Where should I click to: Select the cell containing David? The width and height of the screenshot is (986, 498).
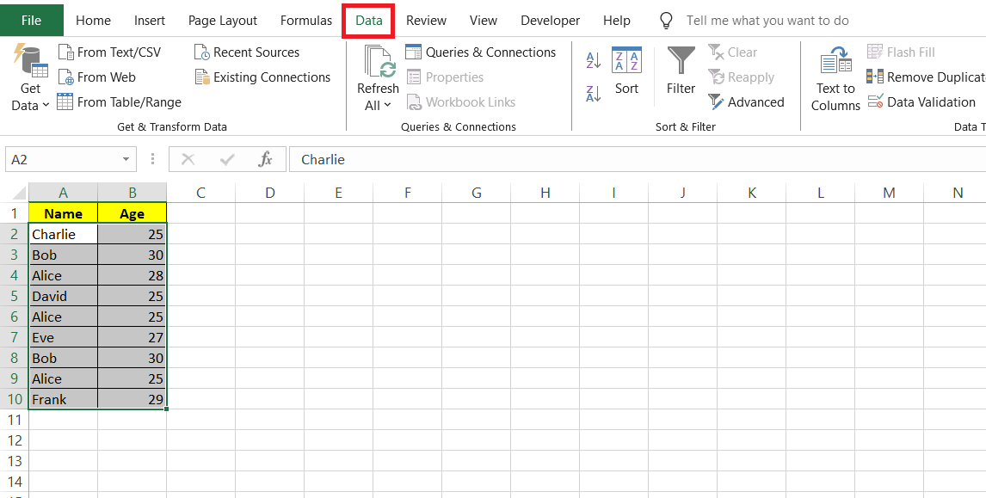tap(63, 296)
